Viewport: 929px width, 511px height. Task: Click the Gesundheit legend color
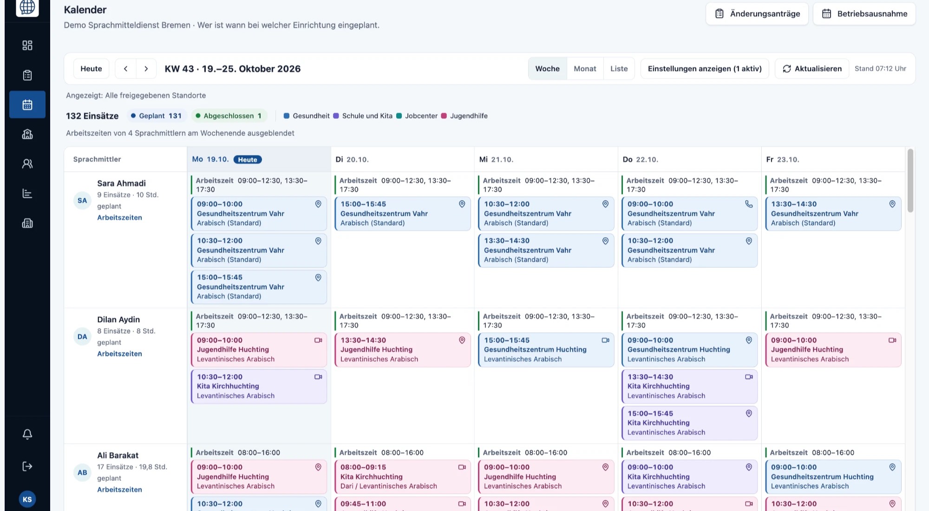(x=287, y=116)
